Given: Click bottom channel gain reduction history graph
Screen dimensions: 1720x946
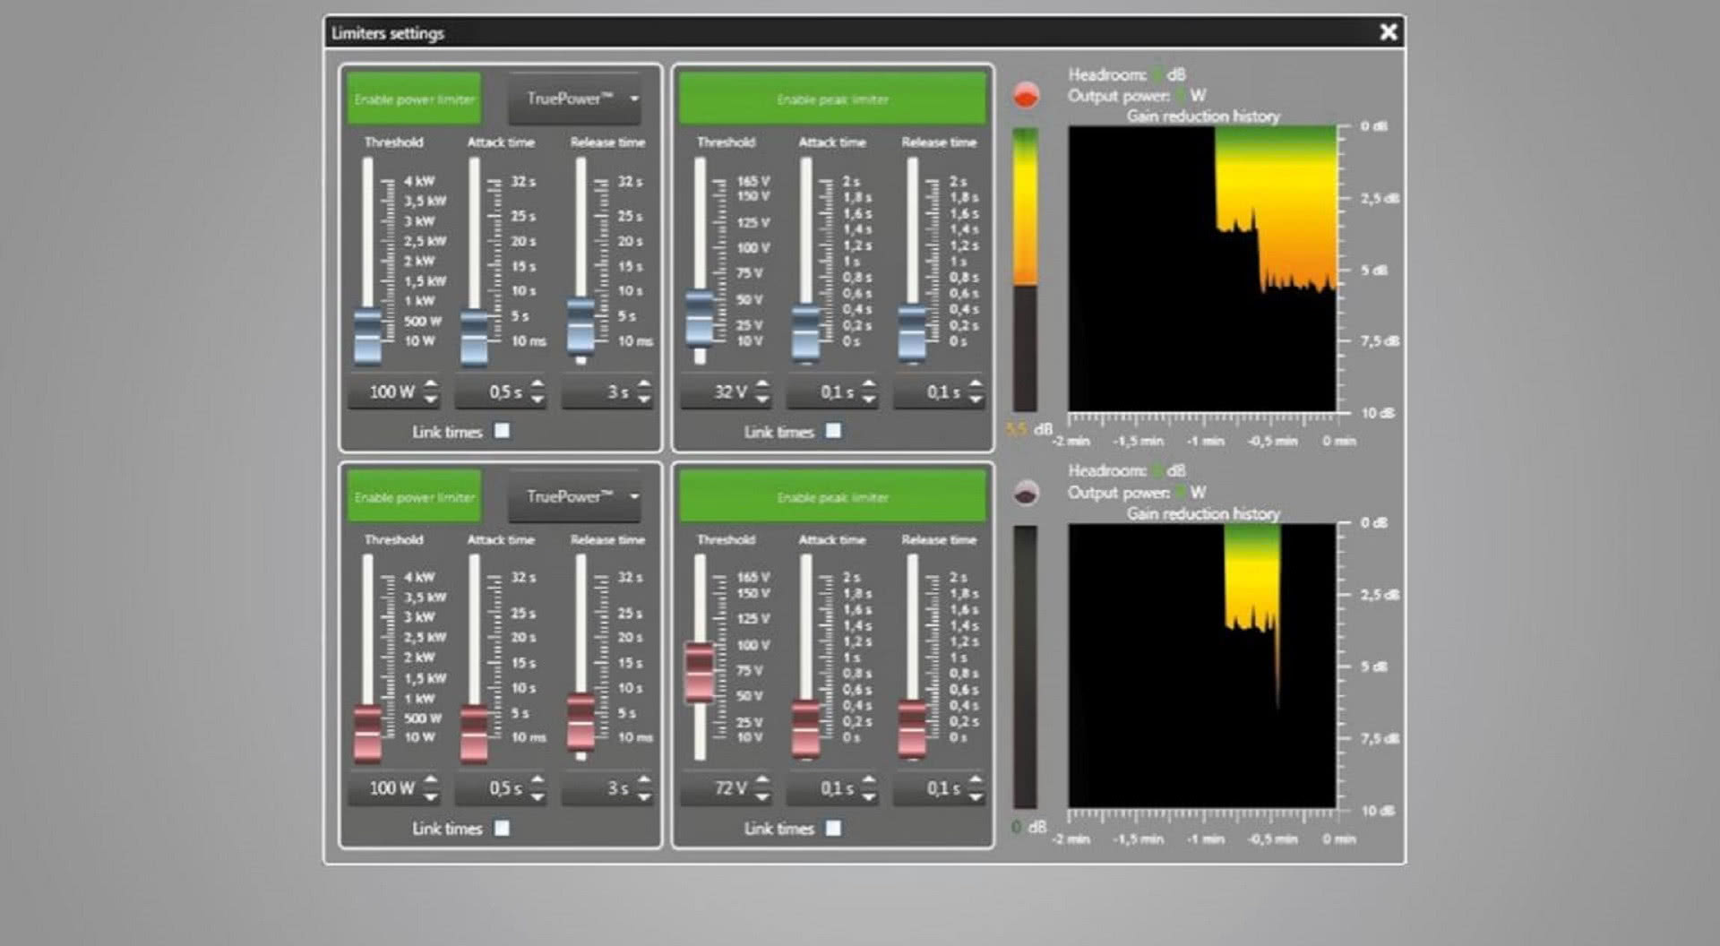Looking at the screenshot, I should 1202,666.
